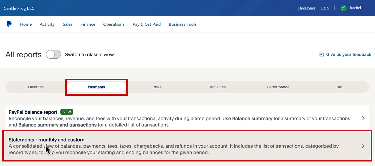Click the Statements report description text
This screenshot has width=375, height=166.
[x=174, y=149]
